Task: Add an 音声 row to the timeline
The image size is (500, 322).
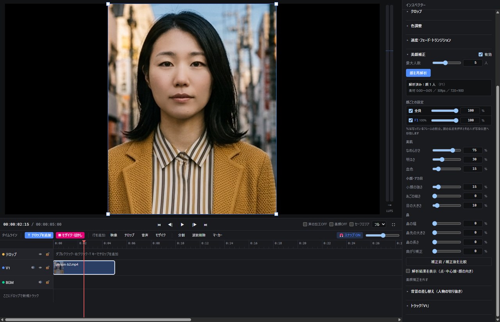Action: point(145,235)
